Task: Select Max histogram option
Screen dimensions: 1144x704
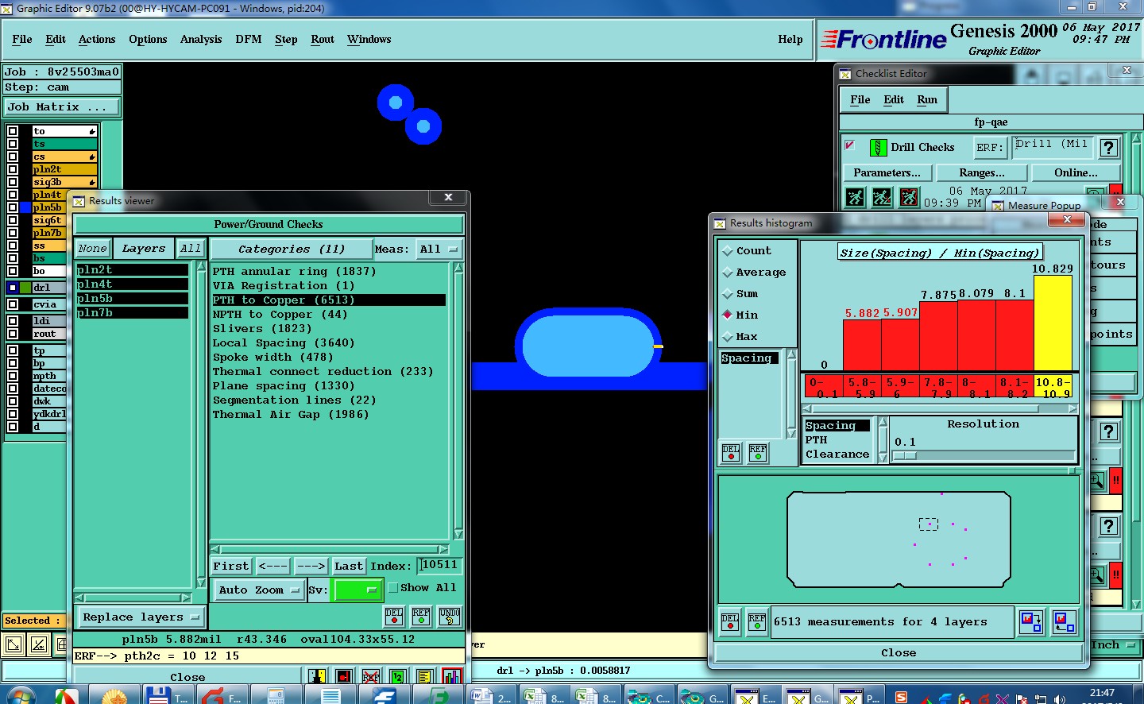Action: [x=740, y=336]
